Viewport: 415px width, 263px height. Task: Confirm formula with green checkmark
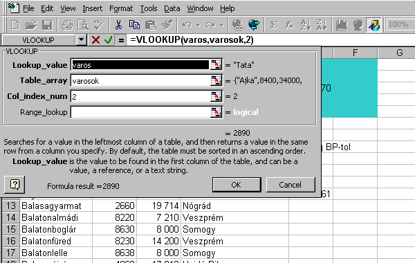108,40
